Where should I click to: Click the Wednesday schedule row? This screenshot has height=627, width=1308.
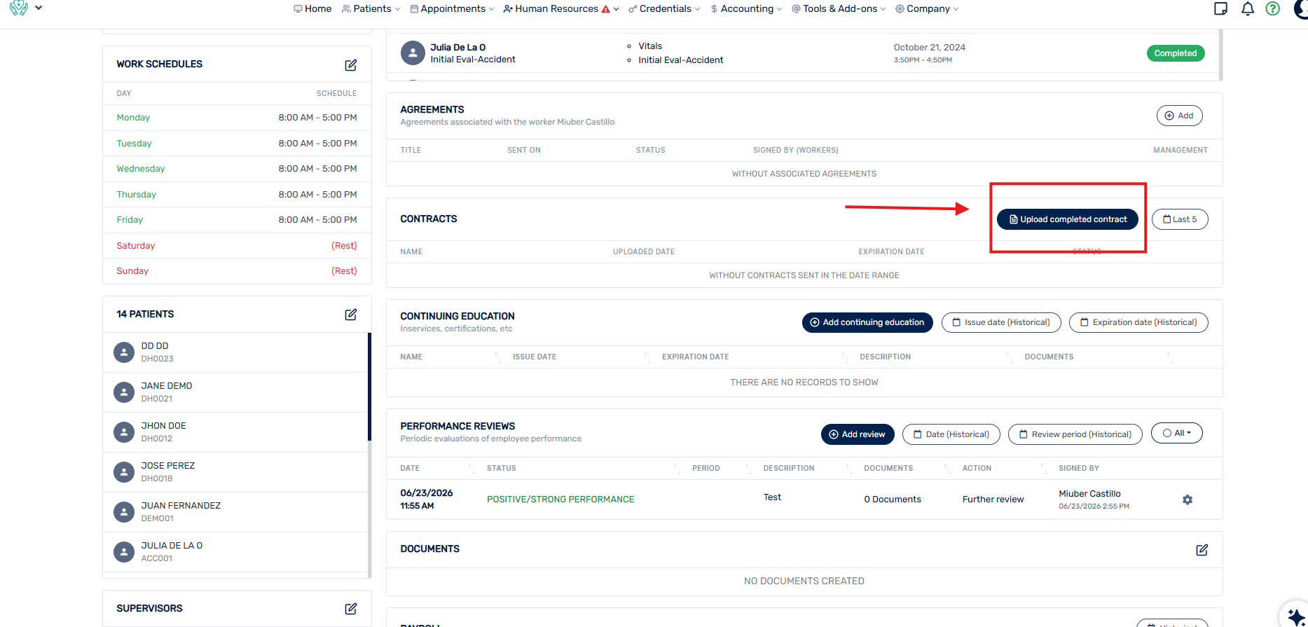click(237, 169)
